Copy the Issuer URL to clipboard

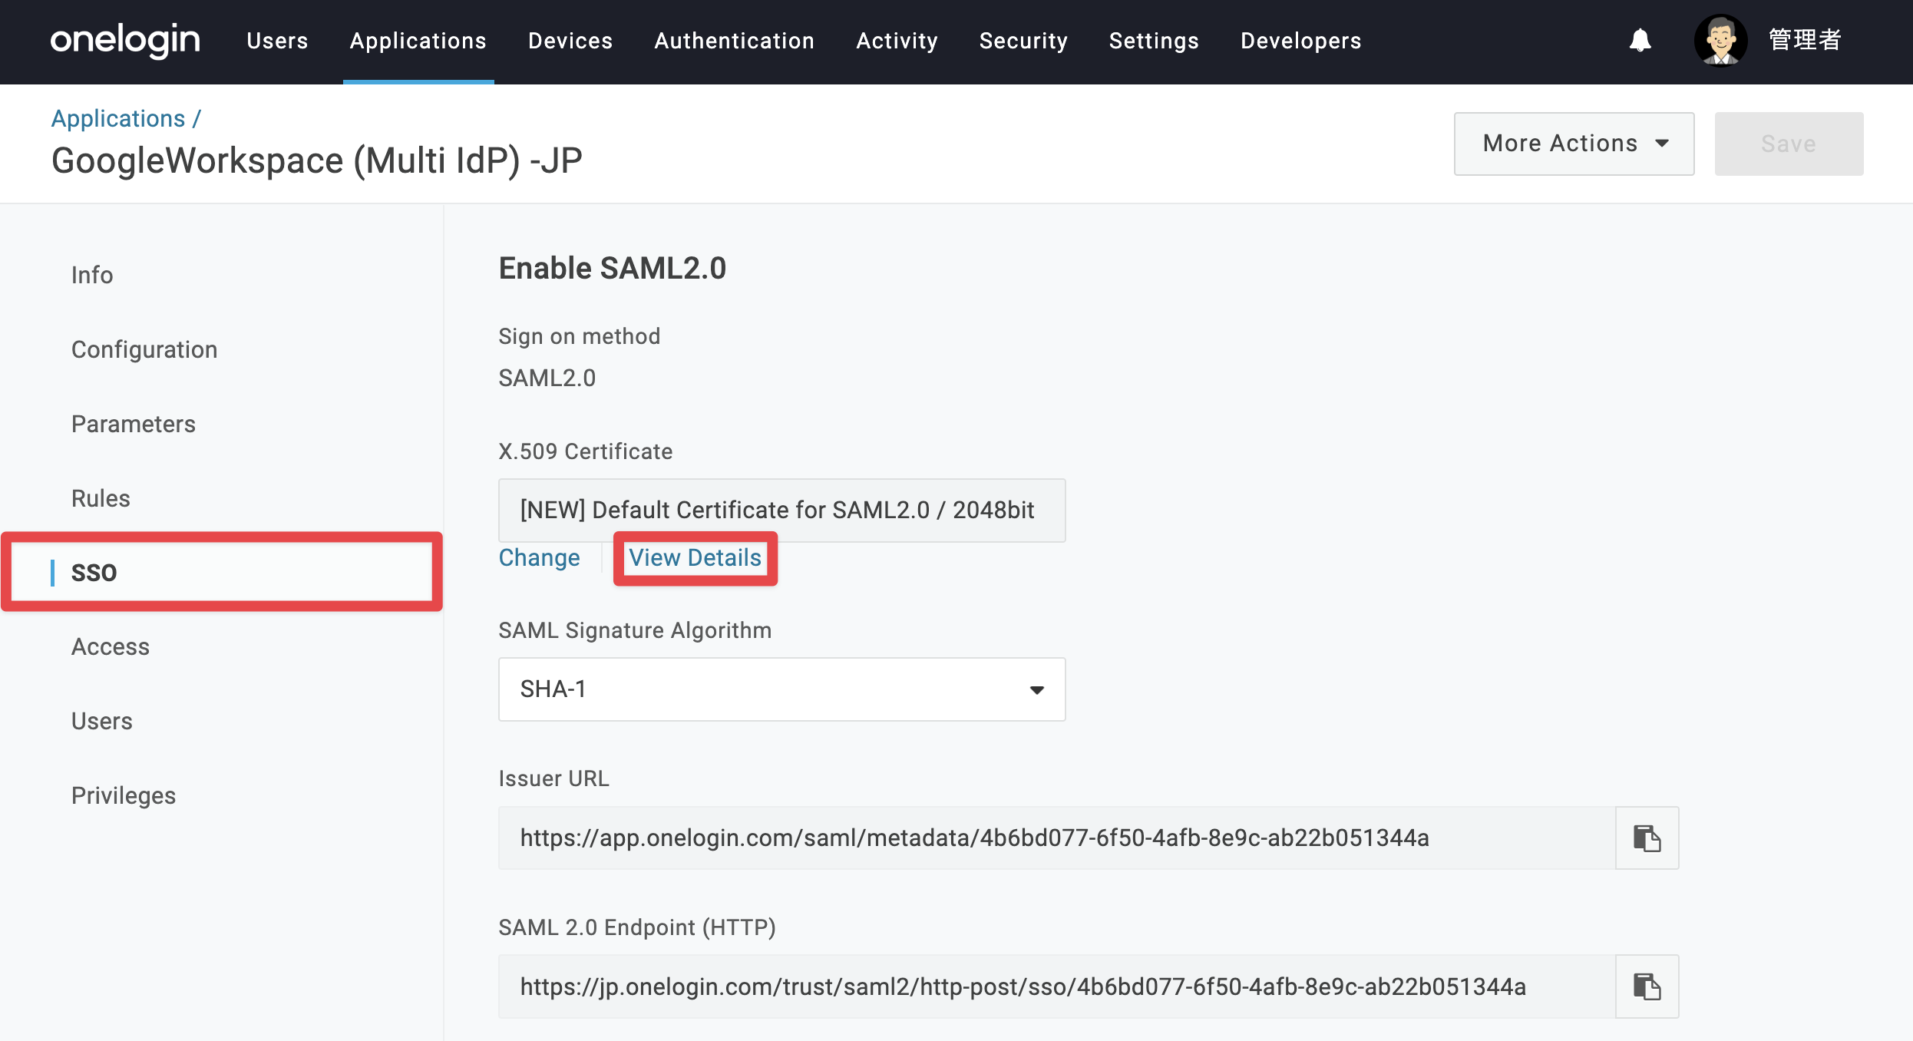pyautogui.click(x=1647, y=838)
